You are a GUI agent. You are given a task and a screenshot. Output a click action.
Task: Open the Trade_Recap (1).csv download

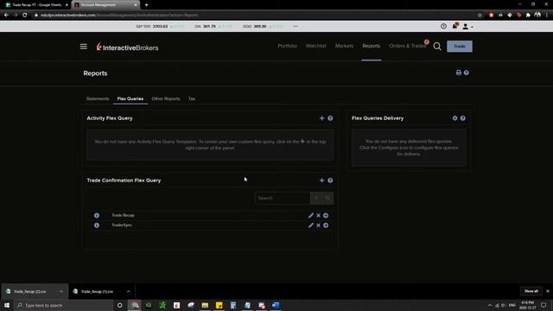coord(97,292)
